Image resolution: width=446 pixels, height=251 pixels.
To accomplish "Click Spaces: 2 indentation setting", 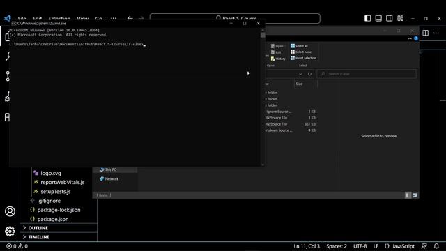I will (x=337, y=246).
